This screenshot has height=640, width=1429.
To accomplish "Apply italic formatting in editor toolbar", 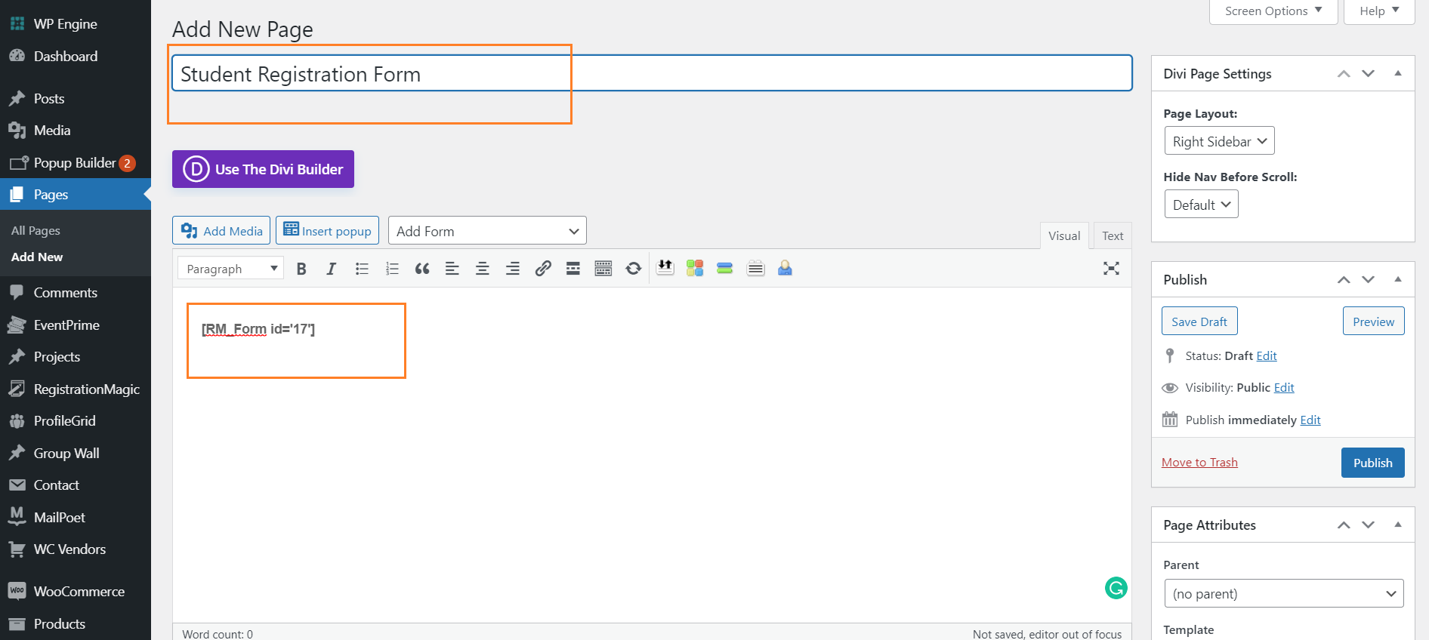I will pyautogui.click(x=331, y=269).
